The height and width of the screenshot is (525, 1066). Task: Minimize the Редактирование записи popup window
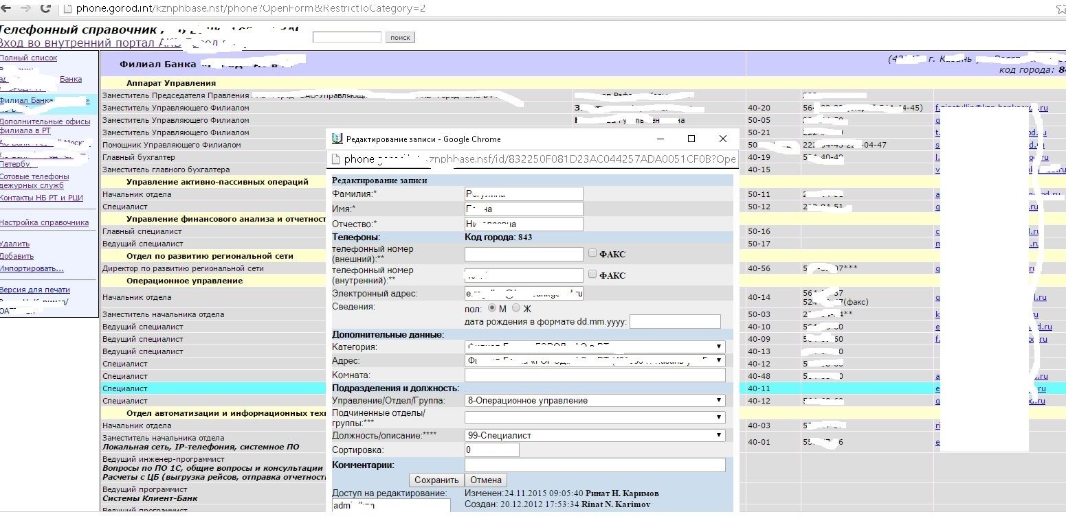(x=660, y=139)
